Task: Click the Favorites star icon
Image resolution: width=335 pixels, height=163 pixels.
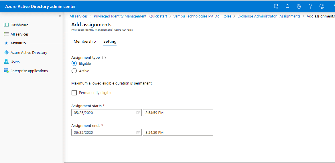Action: click(x=6, y=43)
